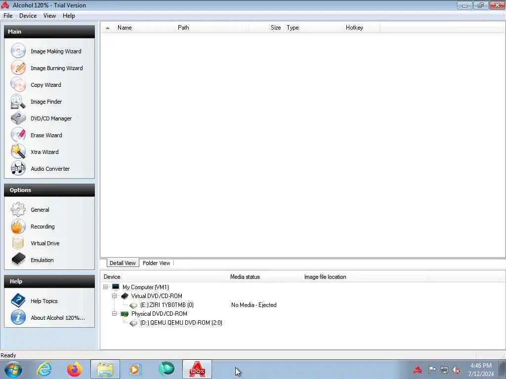
Task: Select the Virtual DVD/CD-ROM device icon
Action: (x=125, y=296)
